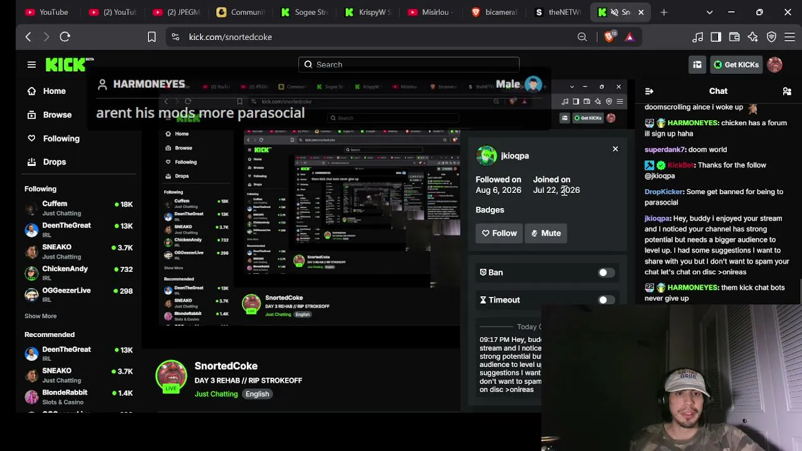This screenshot has height=451, width=802.
Task: Switch to the bicameral browser tab
Action: [x=494, y=12]
